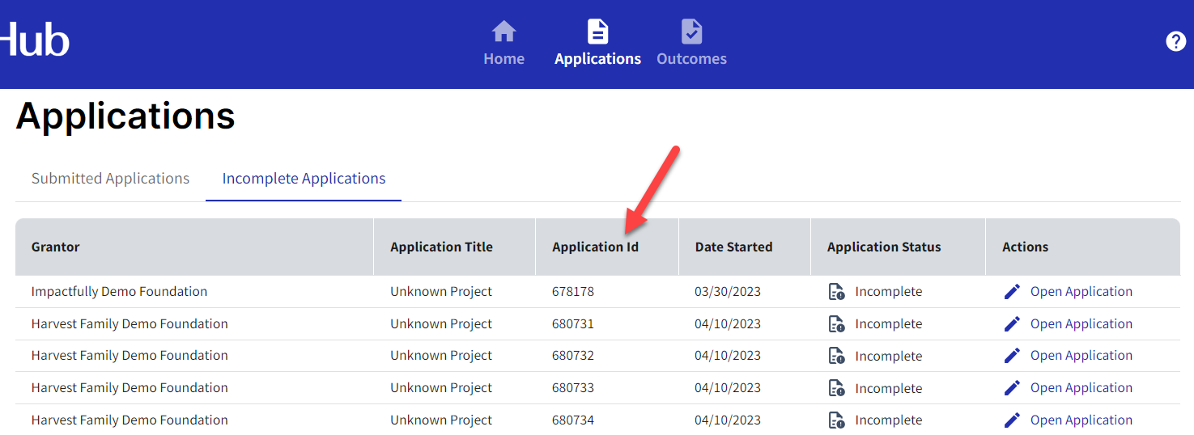Click the Date Started column header

point(733,247)
